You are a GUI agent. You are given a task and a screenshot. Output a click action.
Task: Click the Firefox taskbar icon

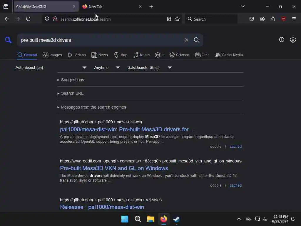click(164, 219)
